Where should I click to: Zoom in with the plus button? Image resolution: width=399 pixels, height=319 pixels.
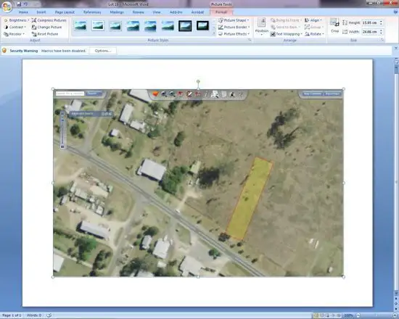click(395, 315)
